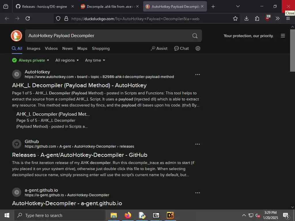Switch to News results
This screenshot has height=221, width=295.
(x=67, y=48)
